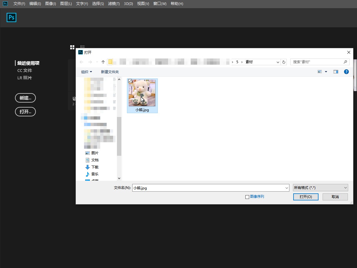Switch to list view of recent files
The image size is (357, 268).
coord(83,47)
